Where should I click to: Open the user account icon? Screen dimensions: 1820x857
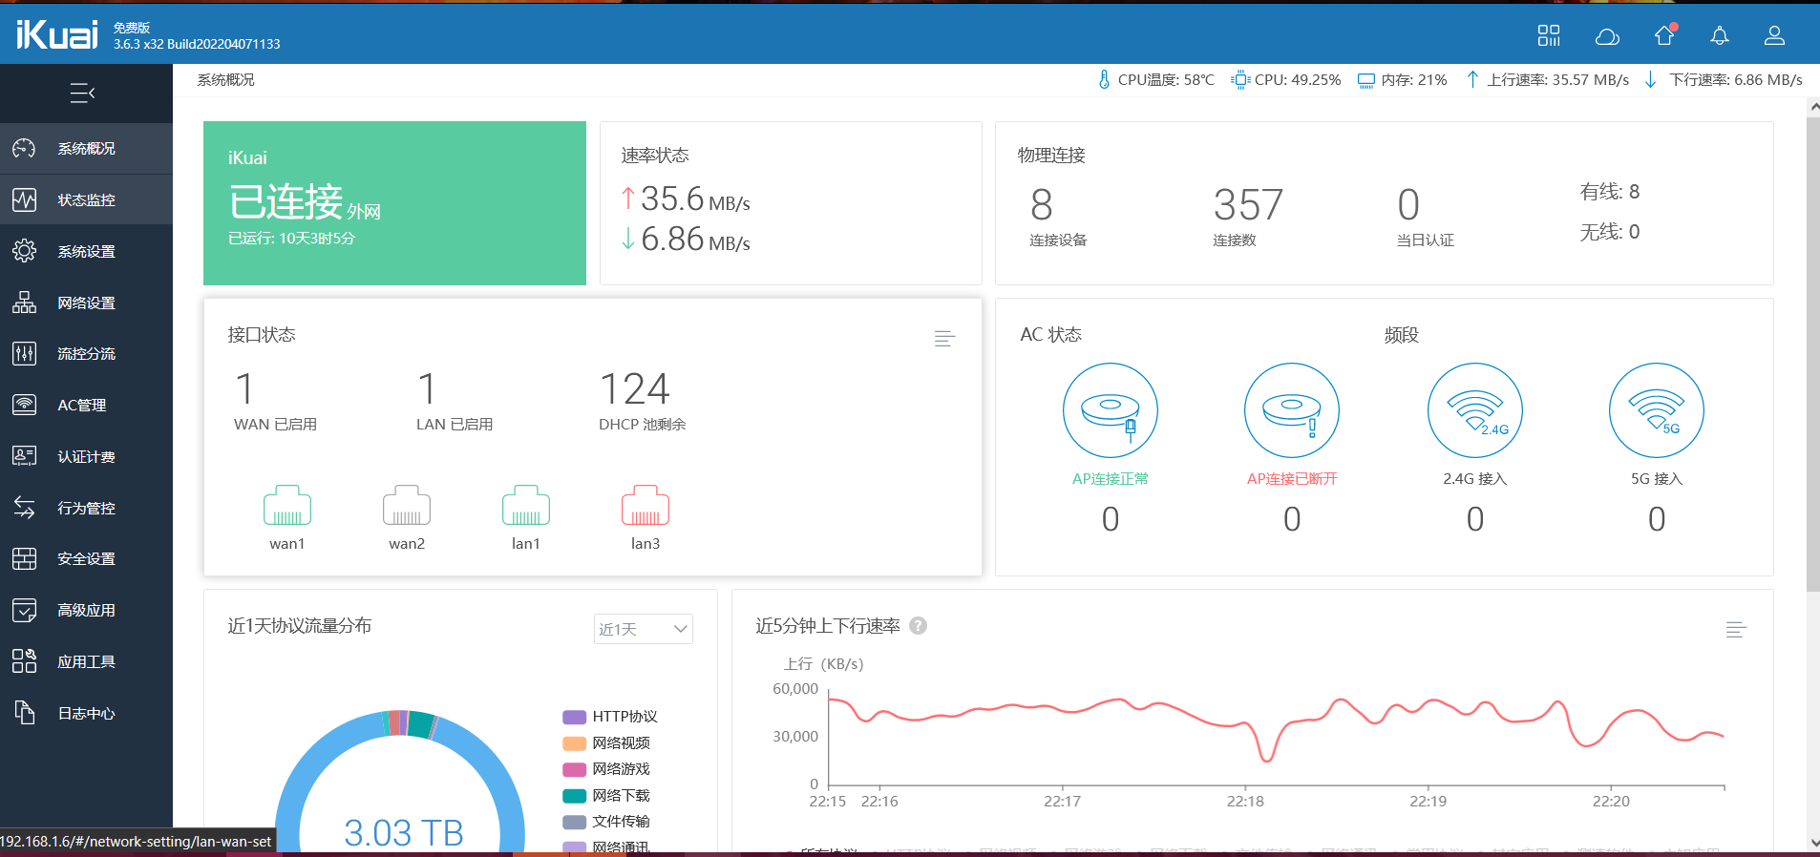(x=1774, y=35)
